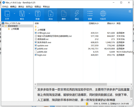134x107 pixels.
Task: Open the 选项(O) menu
Action: (29, 7)
